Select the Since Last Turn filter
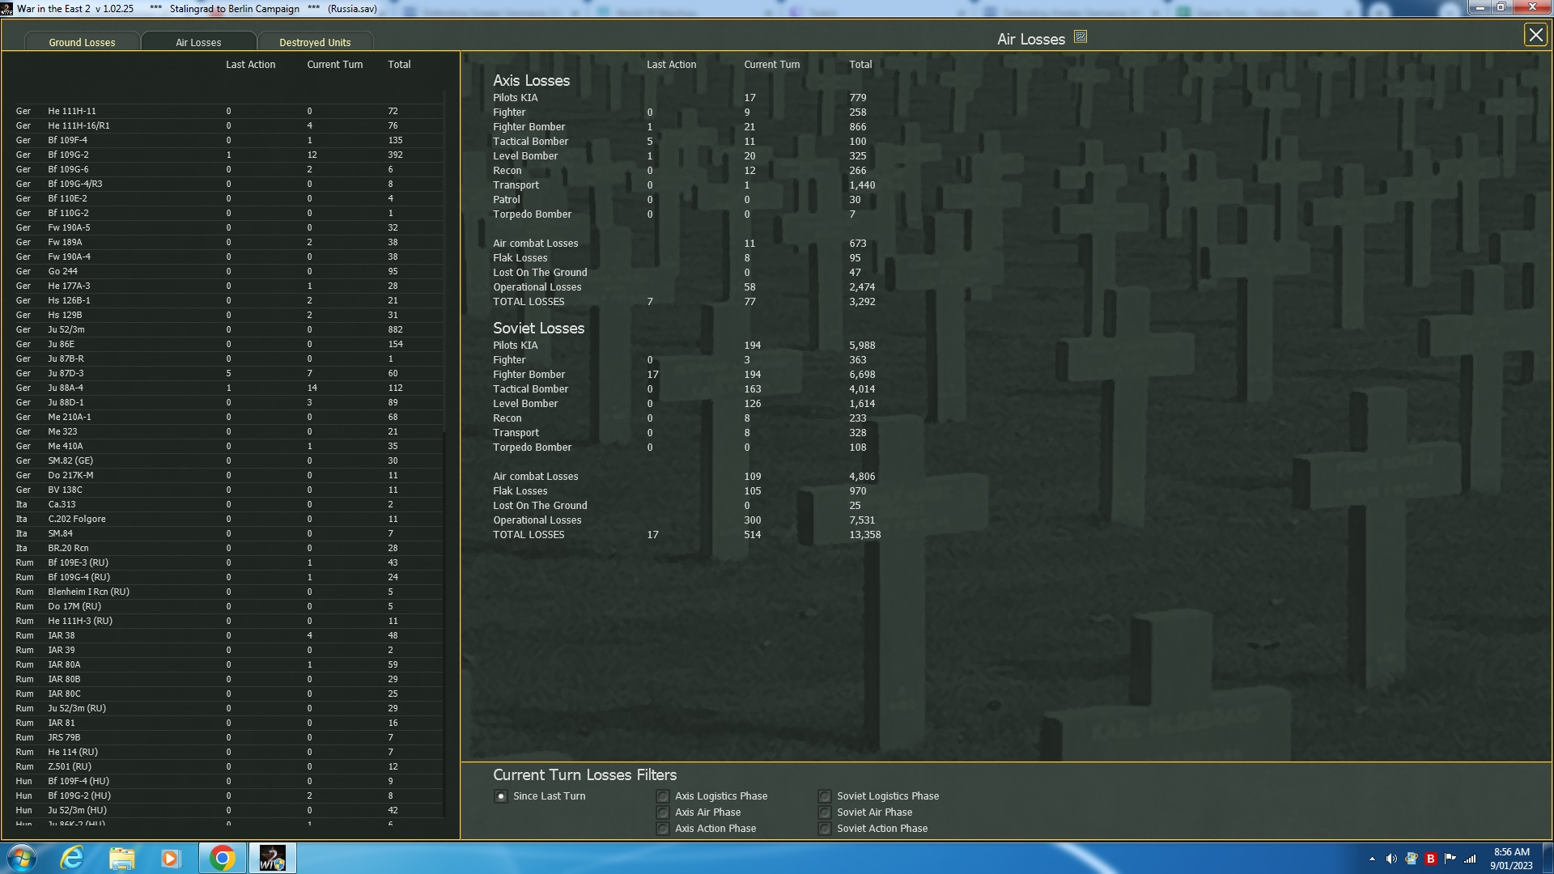Screen dimensions: 1554x874 click(501, 796)
